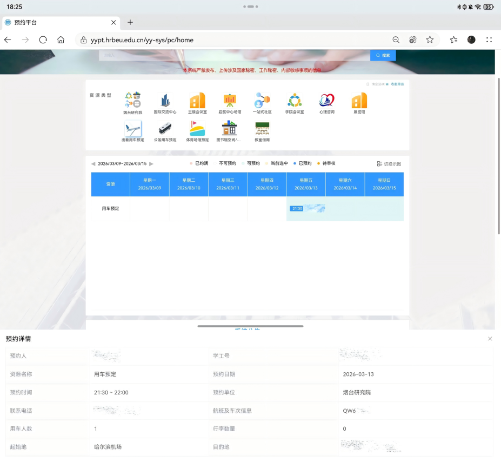Open the 出差用车预定 airplane icon
Screen dimensions: 501x468
coord(132,129)
